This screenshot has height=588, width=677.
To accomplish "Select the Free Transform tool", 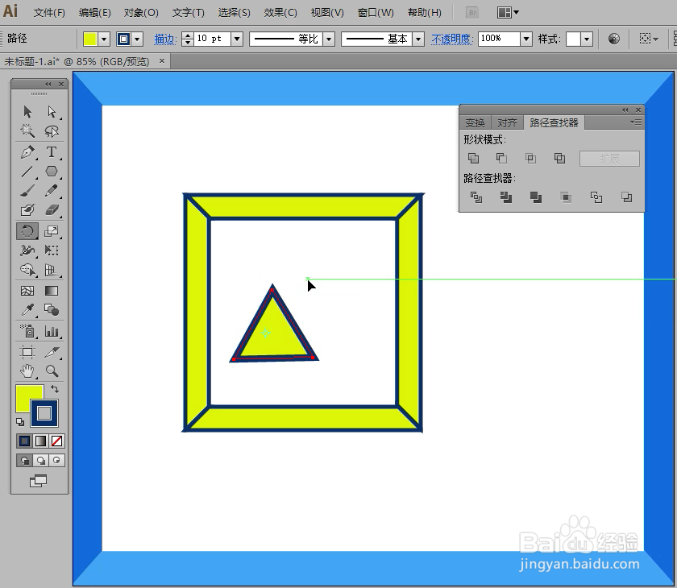I will (52, 251).
